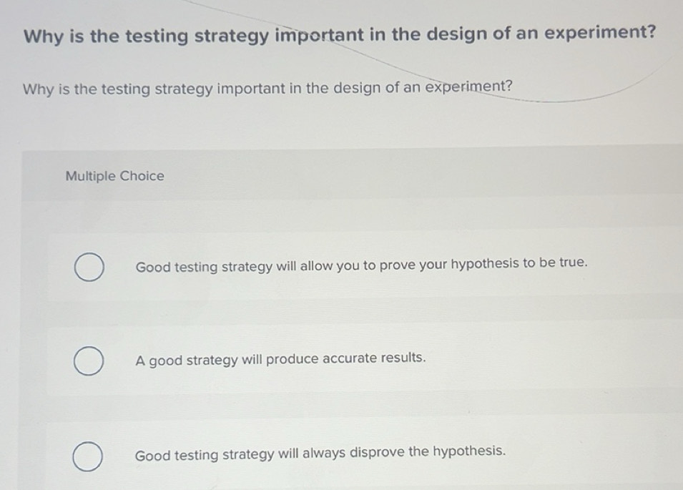Click the 'Multiple Choice' label

click(114, 176)
